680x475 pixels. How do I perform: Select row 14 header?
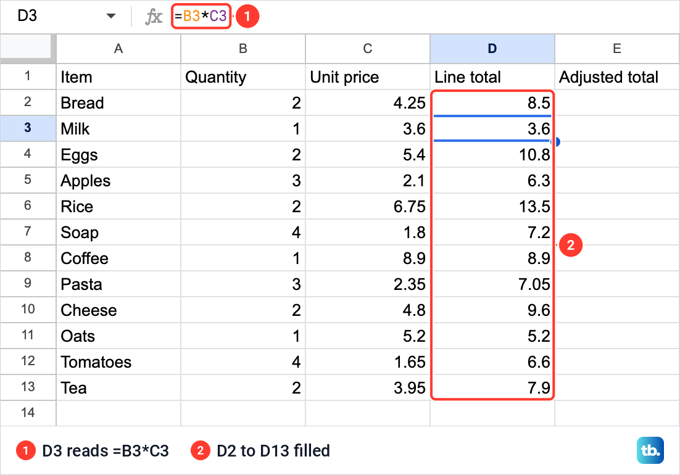28,413
